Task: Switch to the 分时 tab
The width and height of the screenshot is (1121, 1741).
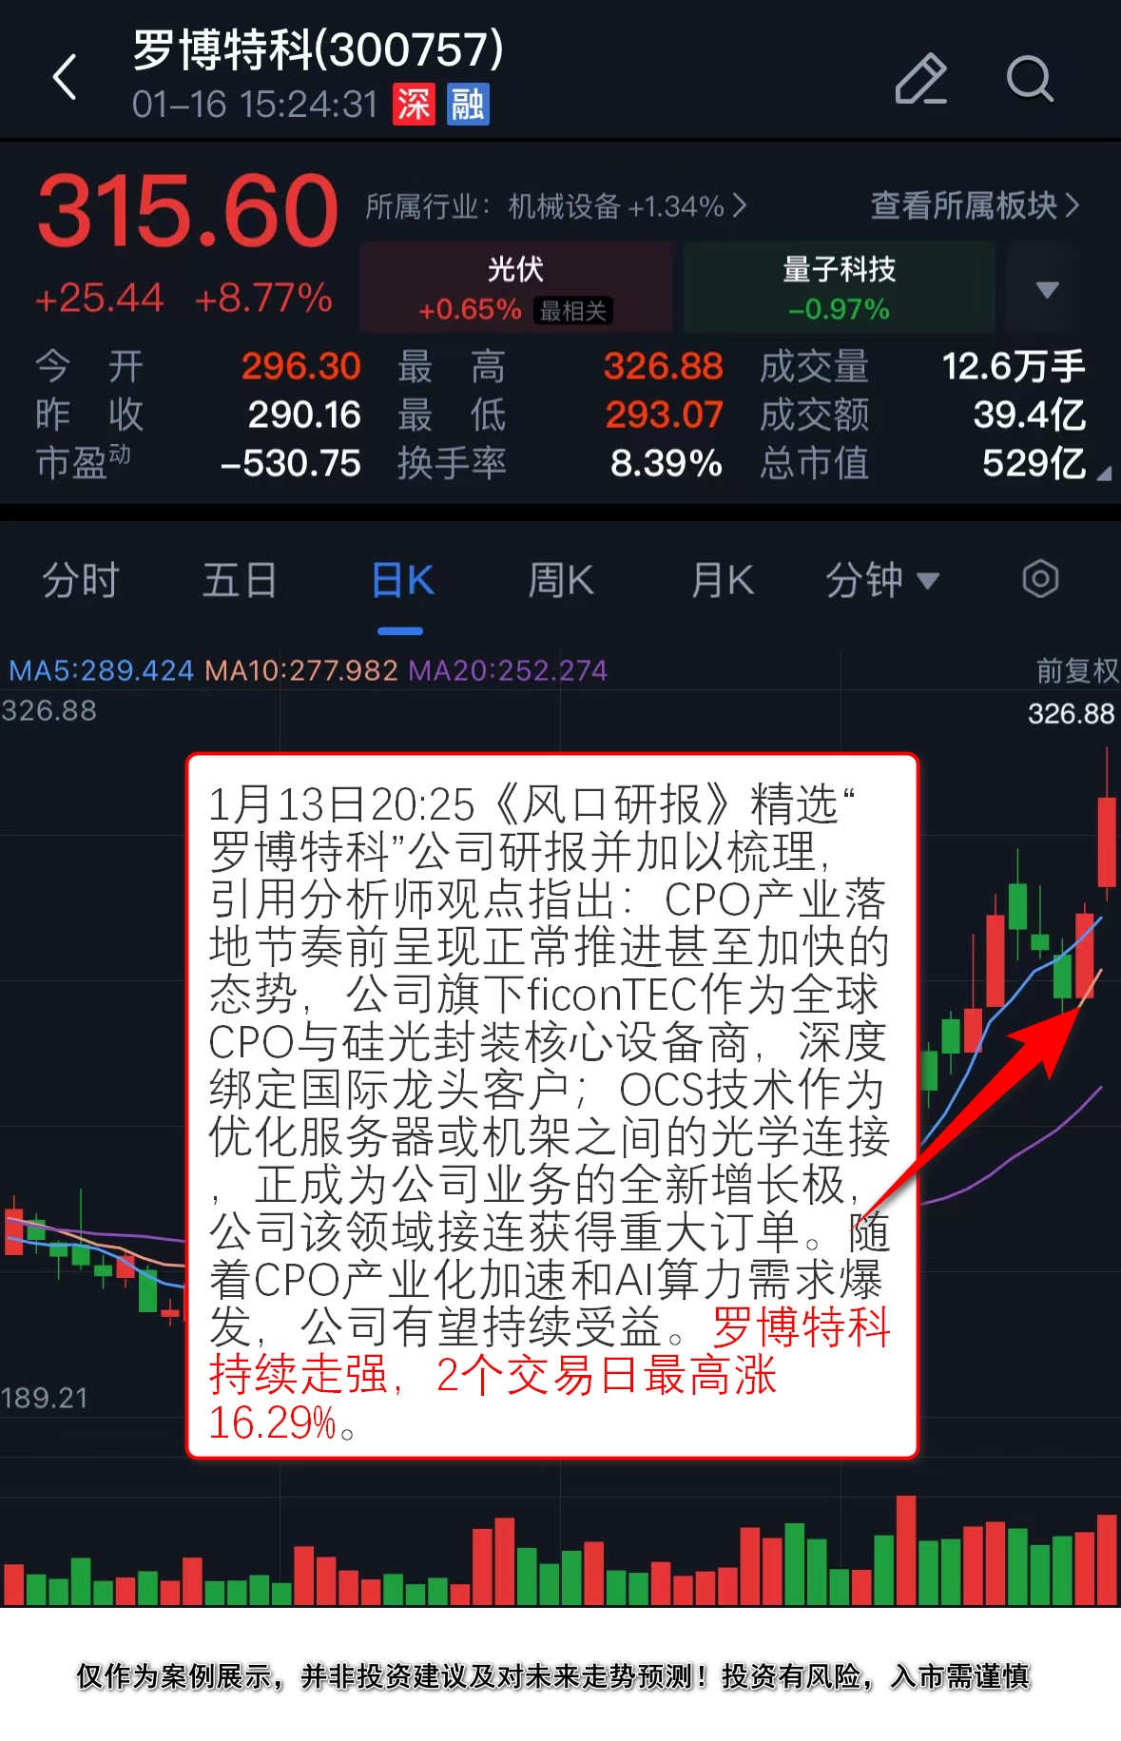Action: point(80,579)
